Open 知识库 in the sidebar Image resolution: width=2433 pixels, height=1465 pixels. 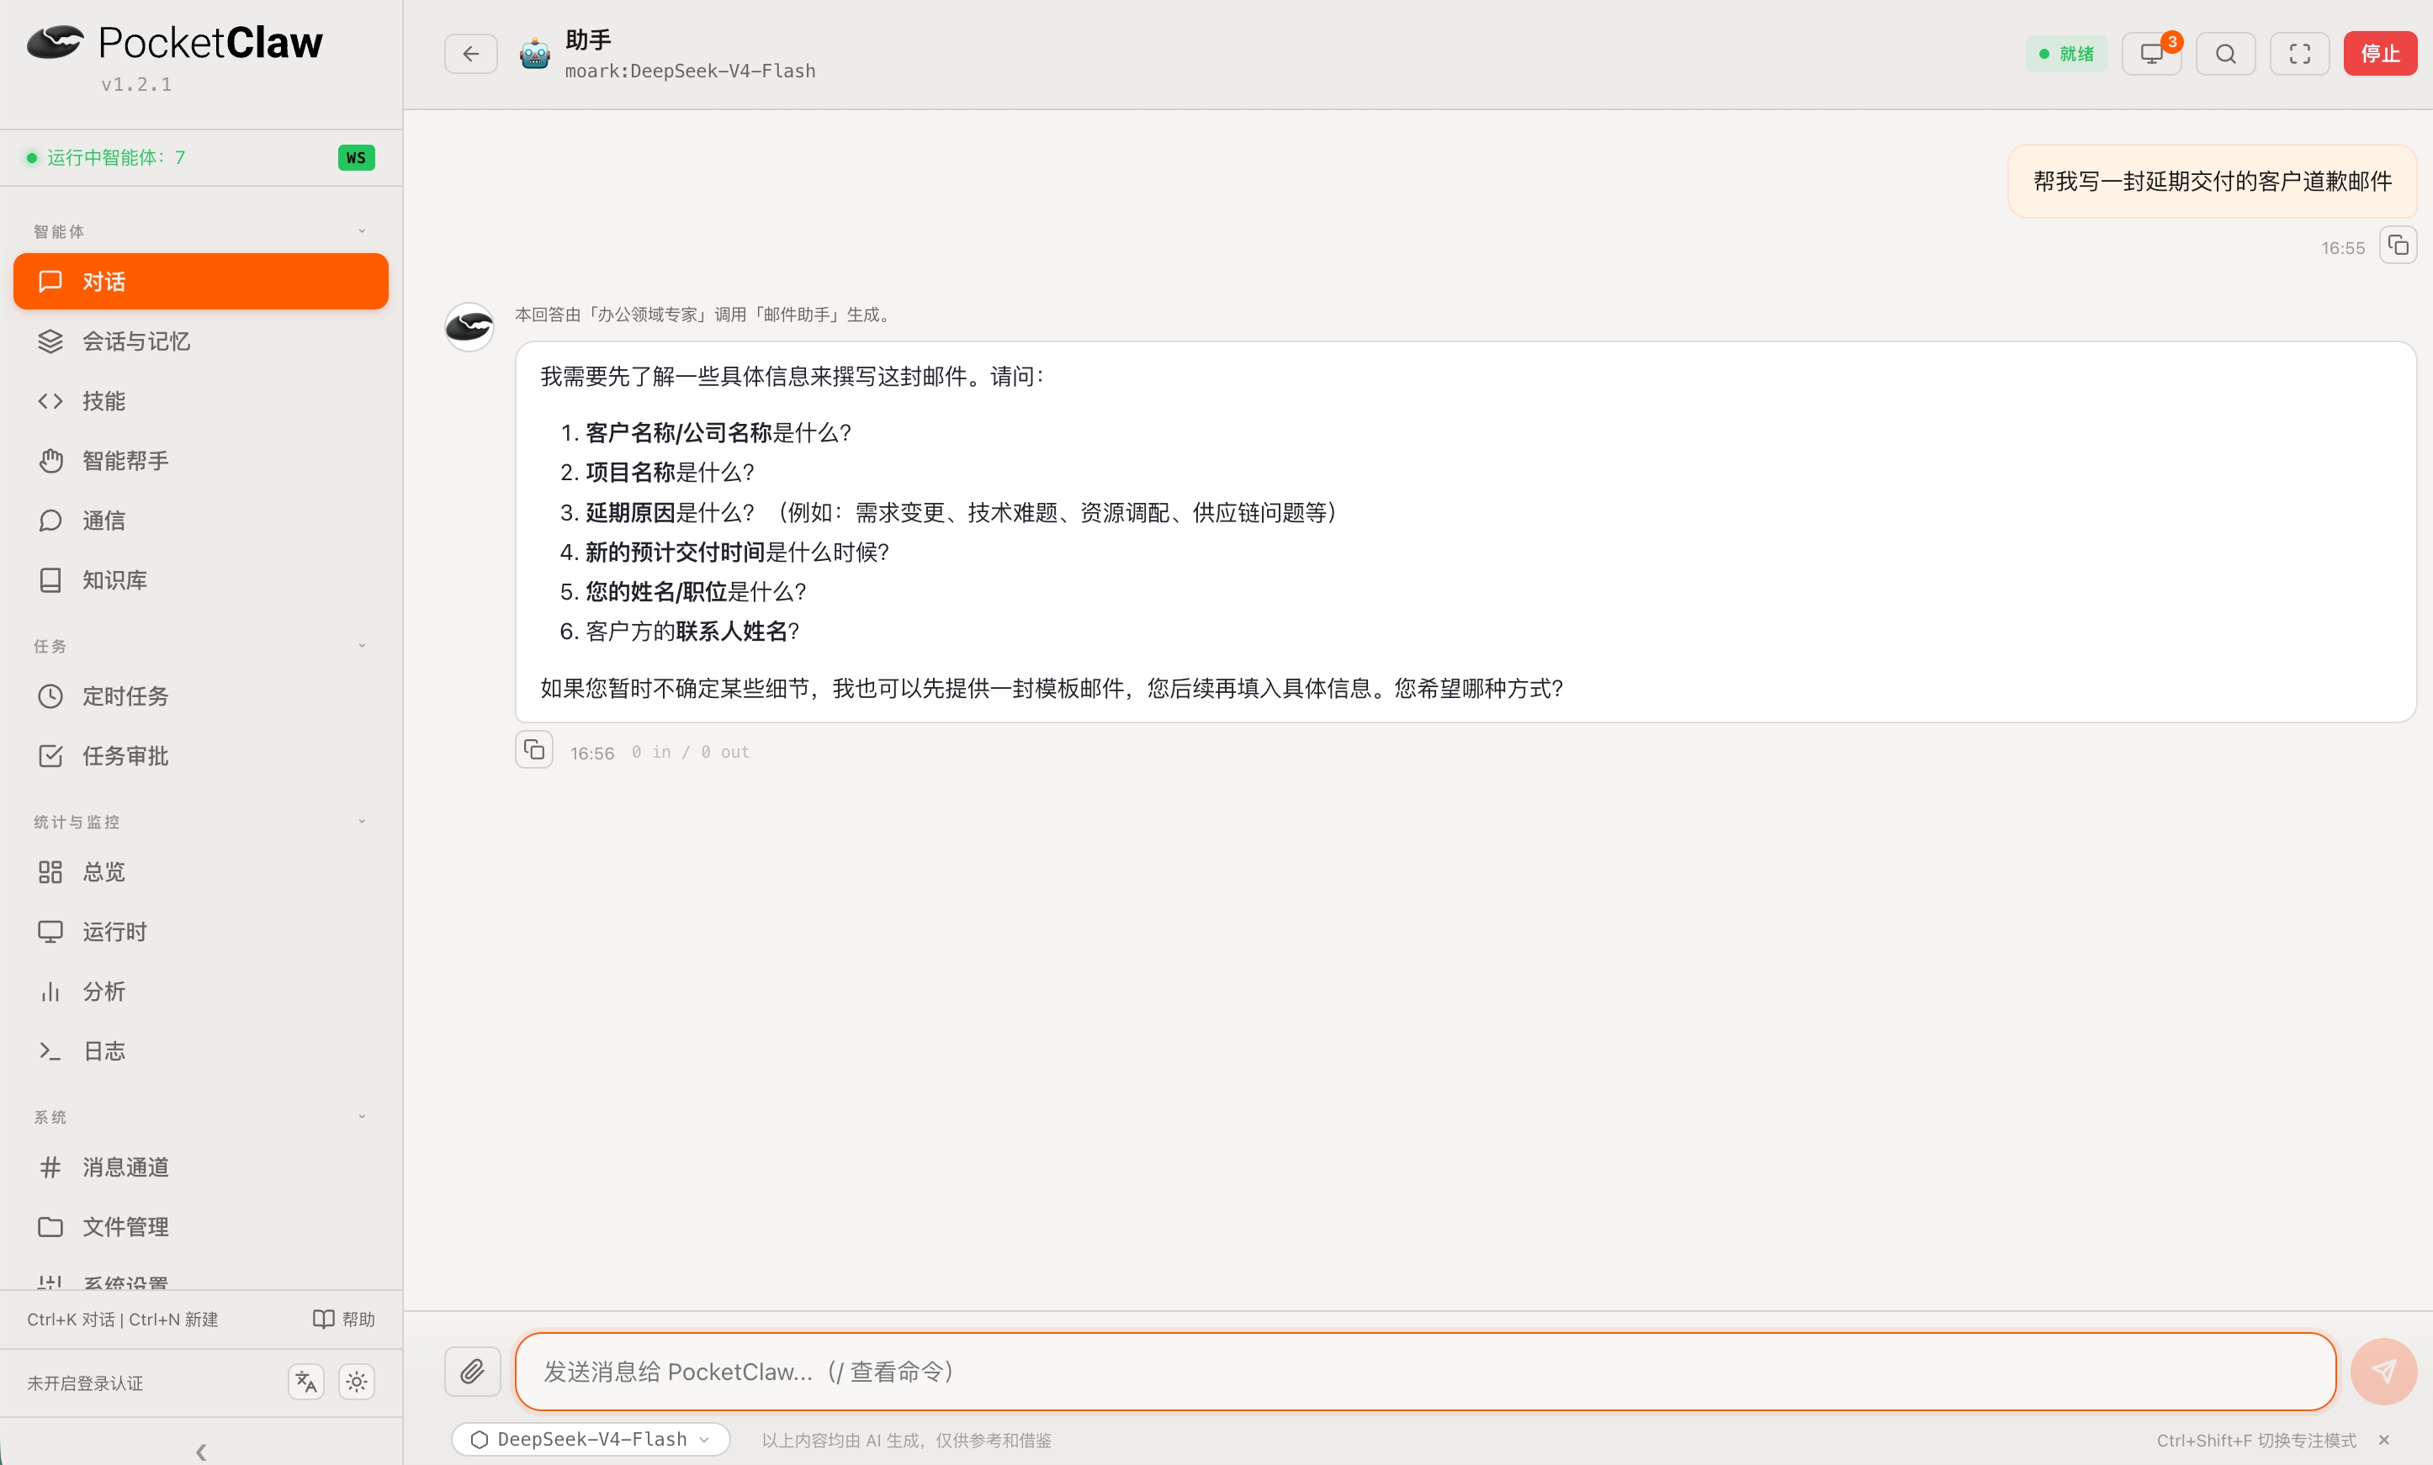pos(200,580)
